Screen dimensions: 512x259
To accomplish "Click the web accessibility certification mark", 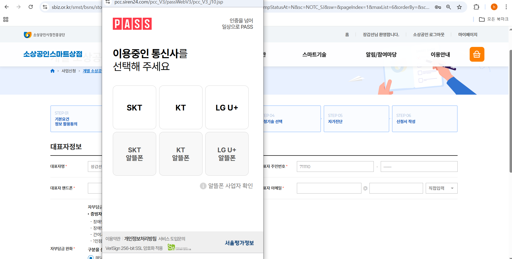I will [179, 247].
